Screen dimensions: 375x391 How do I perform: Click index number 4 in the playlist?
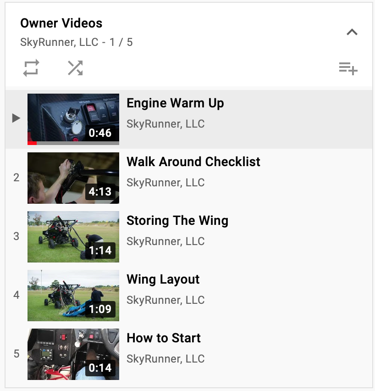click(x=16, y=295)
